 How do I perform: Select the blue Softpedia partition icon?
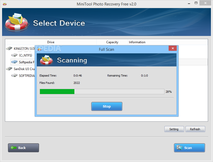click(14, 62)
